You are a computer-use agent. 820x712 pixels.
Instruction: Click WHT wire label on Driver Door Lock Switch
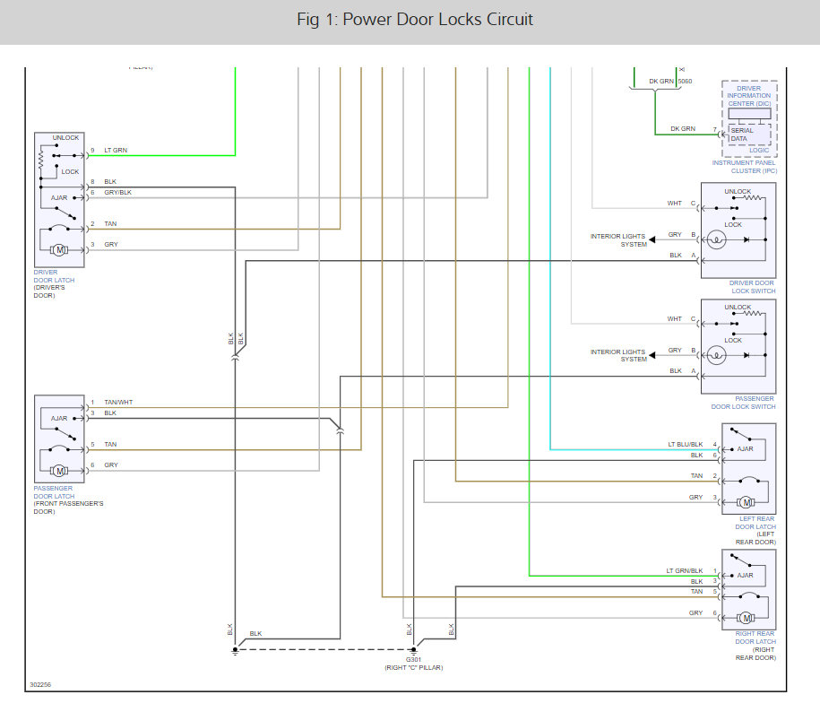point(675,203)
